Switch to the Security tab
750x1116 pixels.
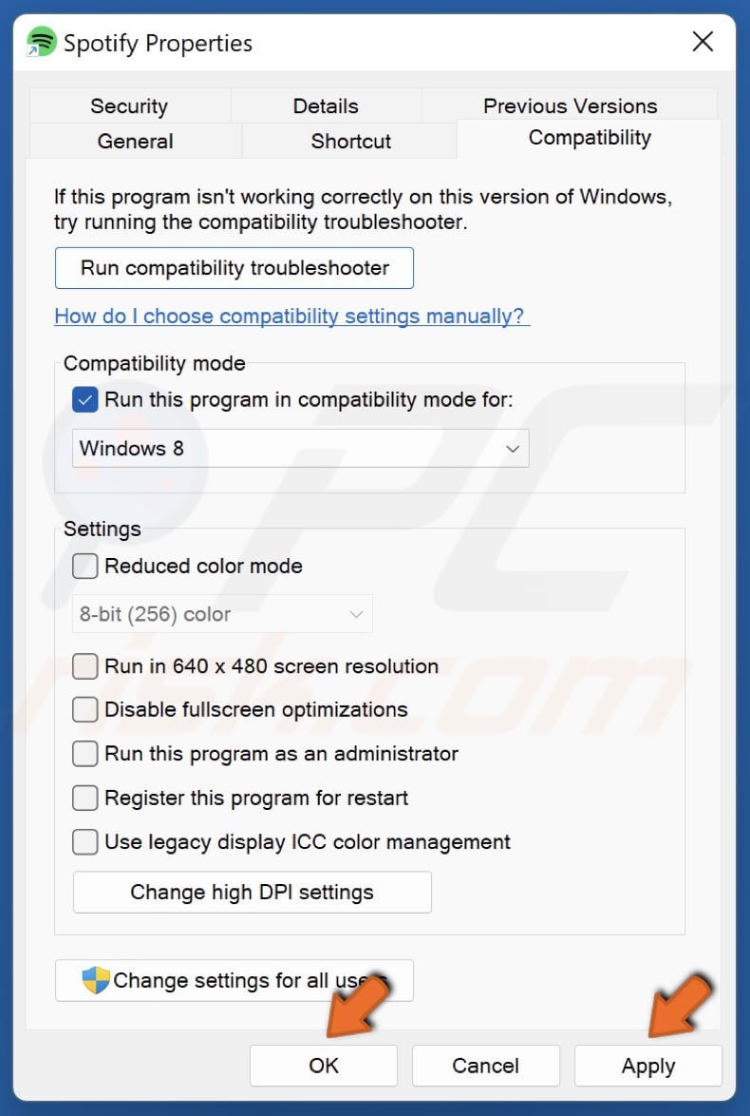129,106
